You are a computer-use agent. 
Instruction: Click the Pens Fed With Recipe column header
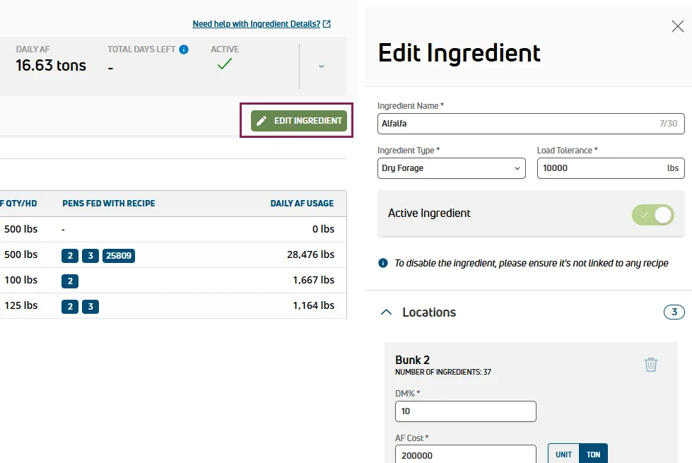pyautogui.click(x=109, y=204)
